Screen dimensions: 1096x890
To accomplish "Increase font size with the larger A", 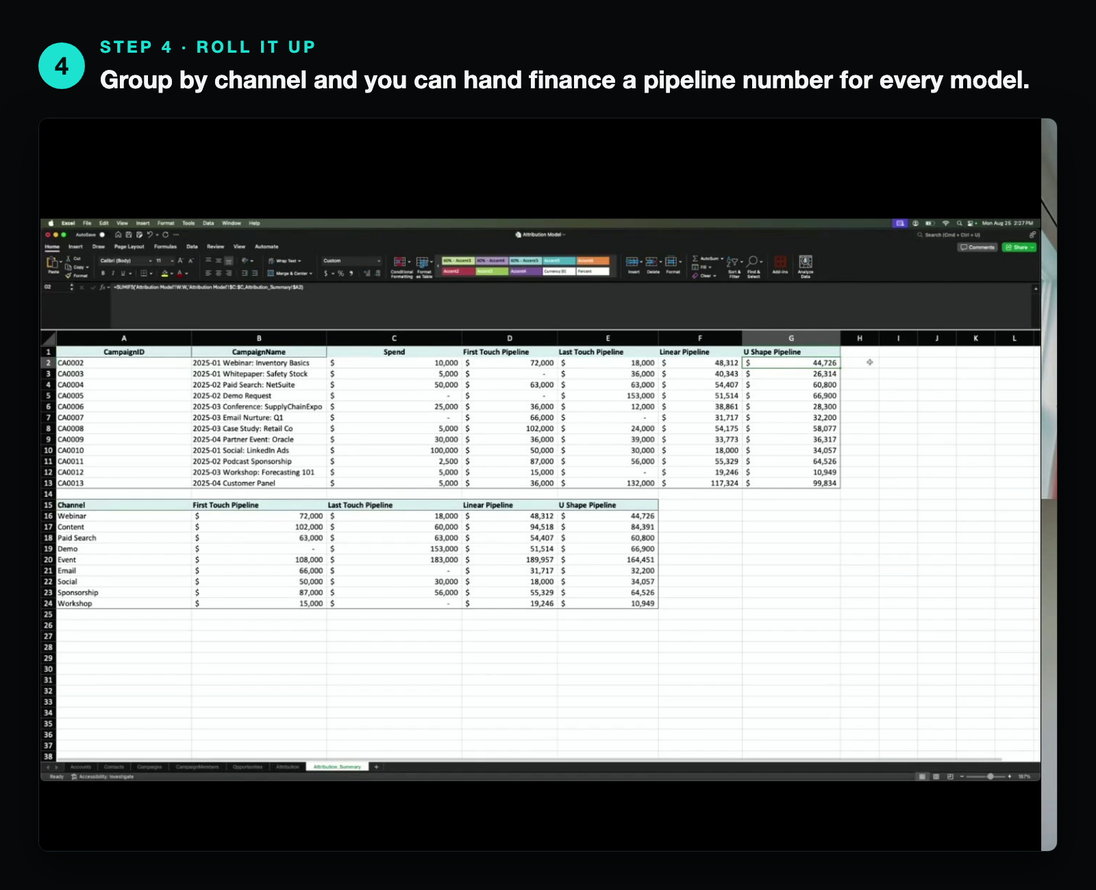I will point(181,261).
